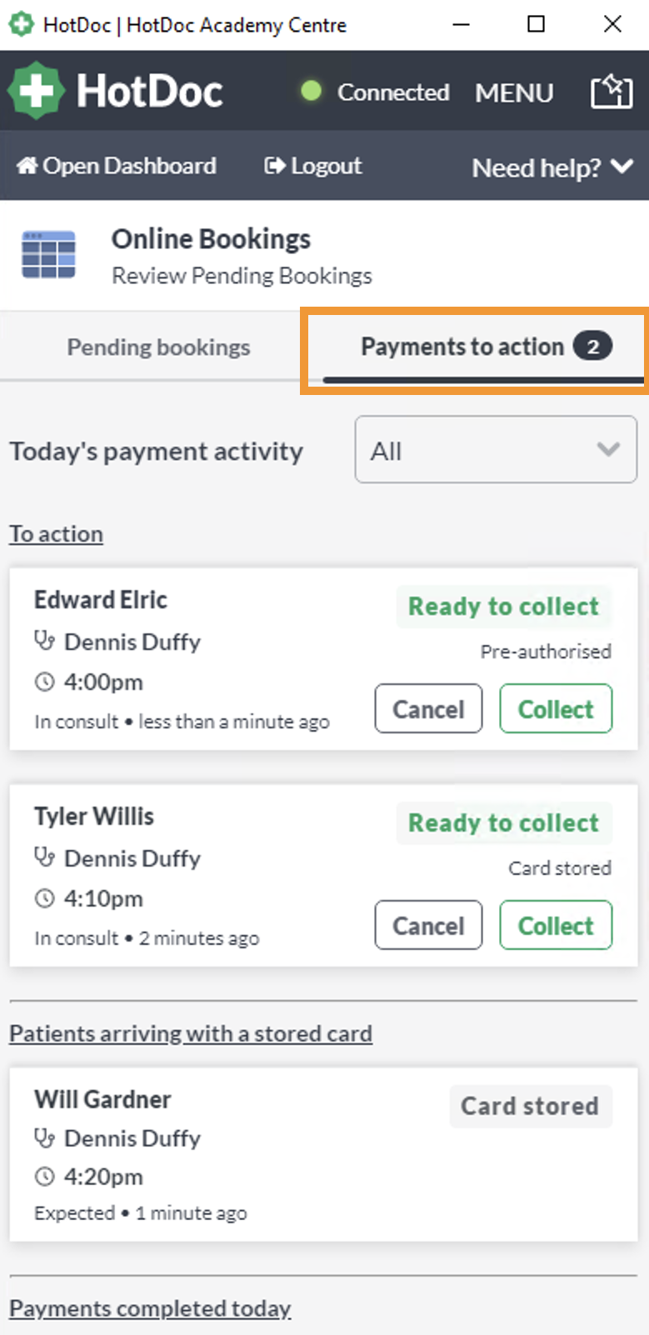The width and height of the screenshot is (649, 1335).
Task: Click the logout arrow icon
Action: 274,166
